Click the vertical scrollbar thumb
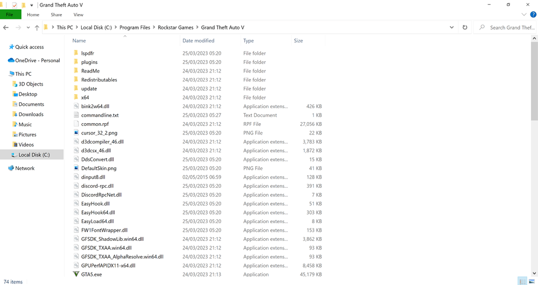Image resolution: width=538 pixels, height=285 pixels. point(534,81)
